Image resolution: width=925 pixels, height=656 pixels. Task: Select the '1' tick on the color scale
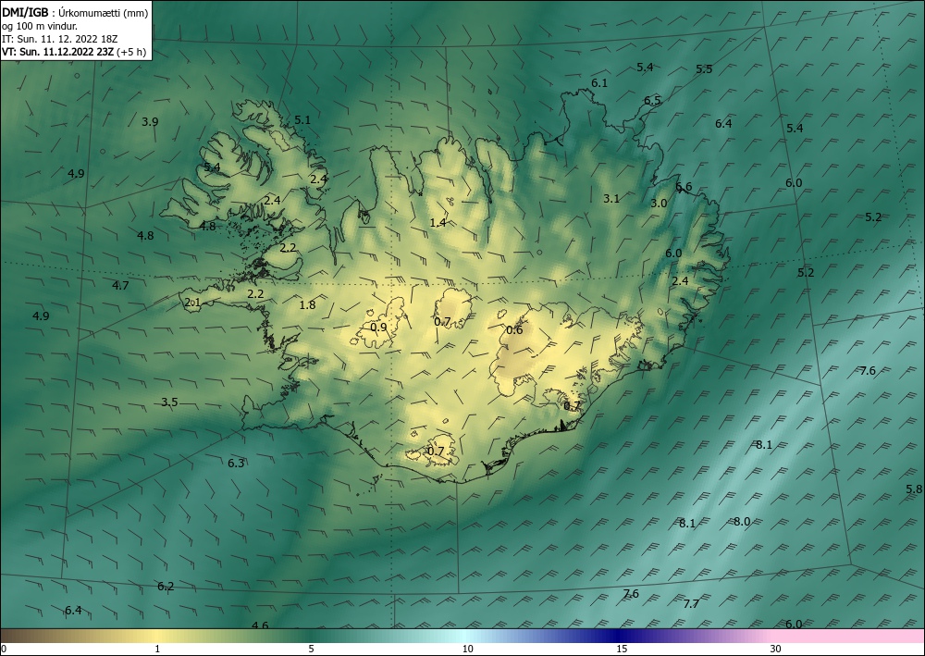[x=157, y=649]
